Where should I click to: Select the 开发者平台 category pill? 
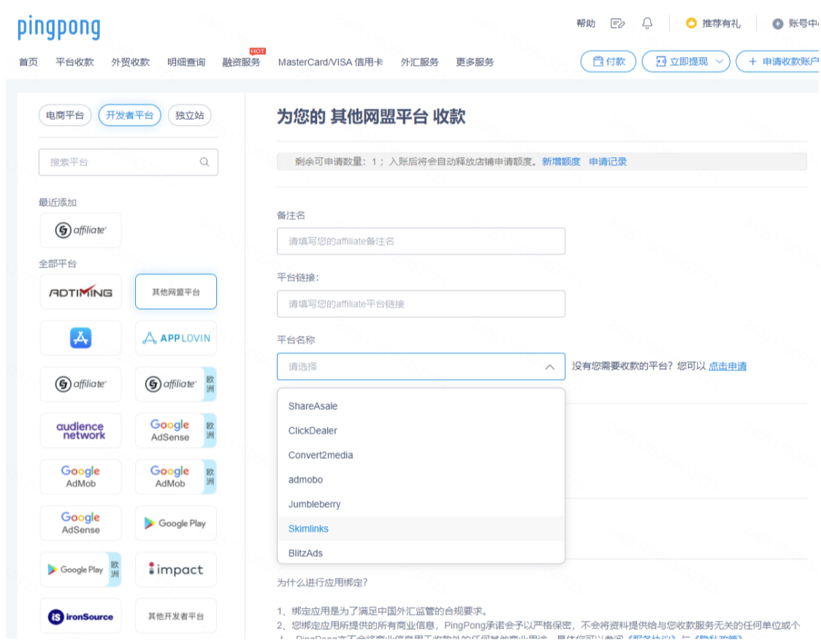tap(129, 115)
